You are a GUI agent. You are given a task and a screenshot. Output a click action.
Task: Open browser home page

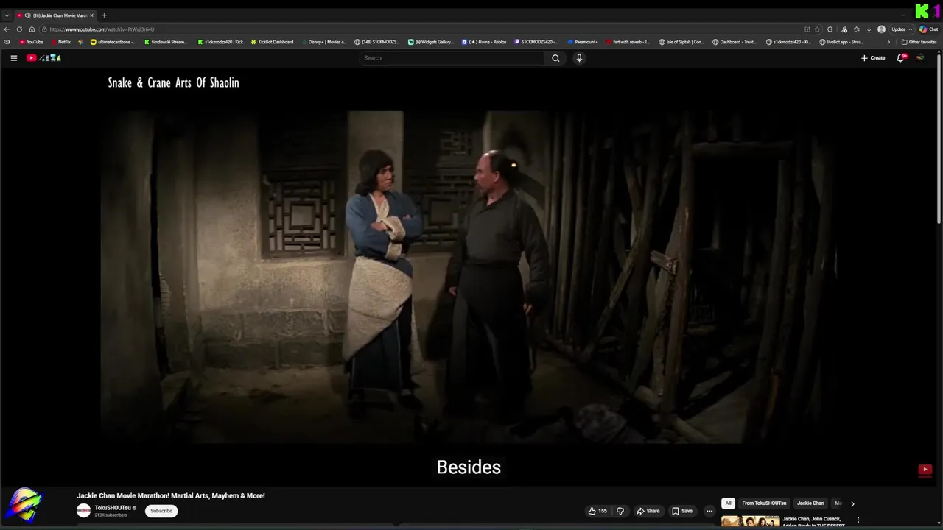pyautogui.click(x=32, y=29)
